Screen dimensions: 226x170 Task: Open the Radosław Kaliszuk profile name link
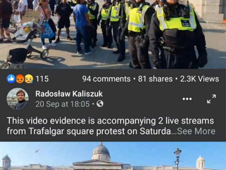[69, 94]
